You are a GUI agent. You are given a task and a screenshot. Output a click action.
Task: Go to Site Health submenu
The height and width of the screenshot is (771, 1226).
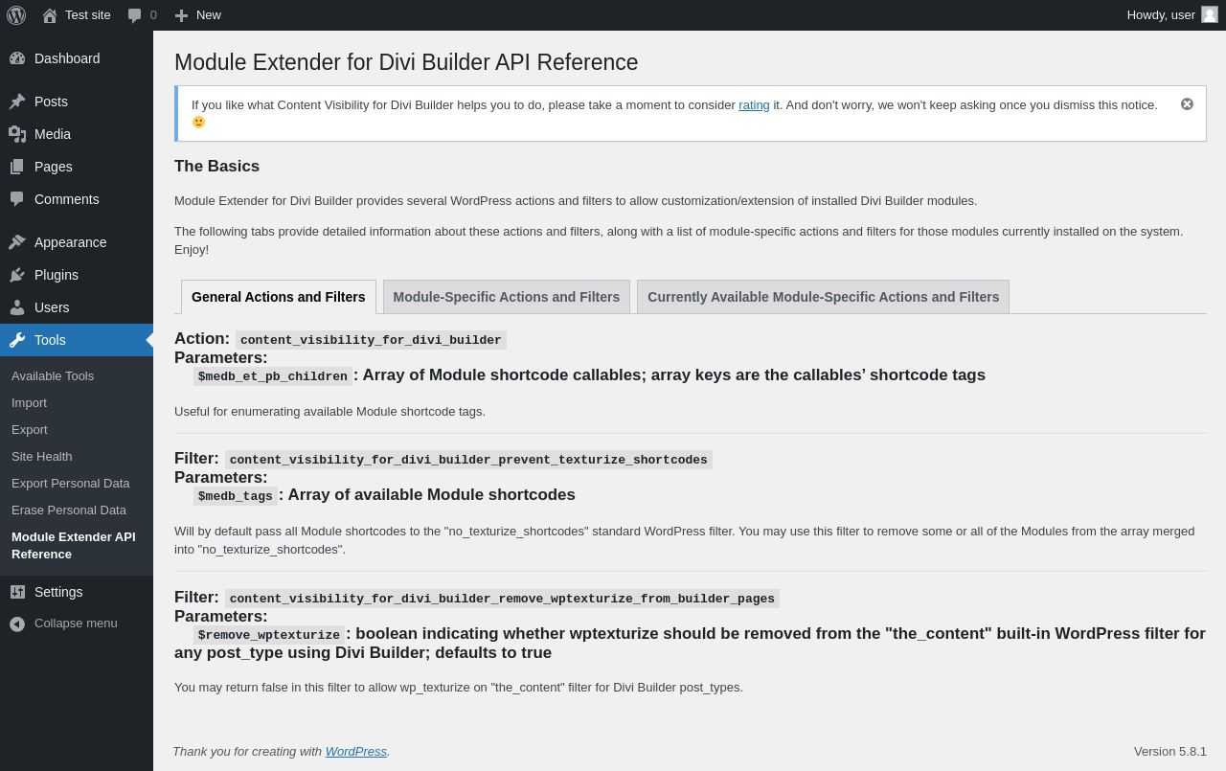pos(42,457)
